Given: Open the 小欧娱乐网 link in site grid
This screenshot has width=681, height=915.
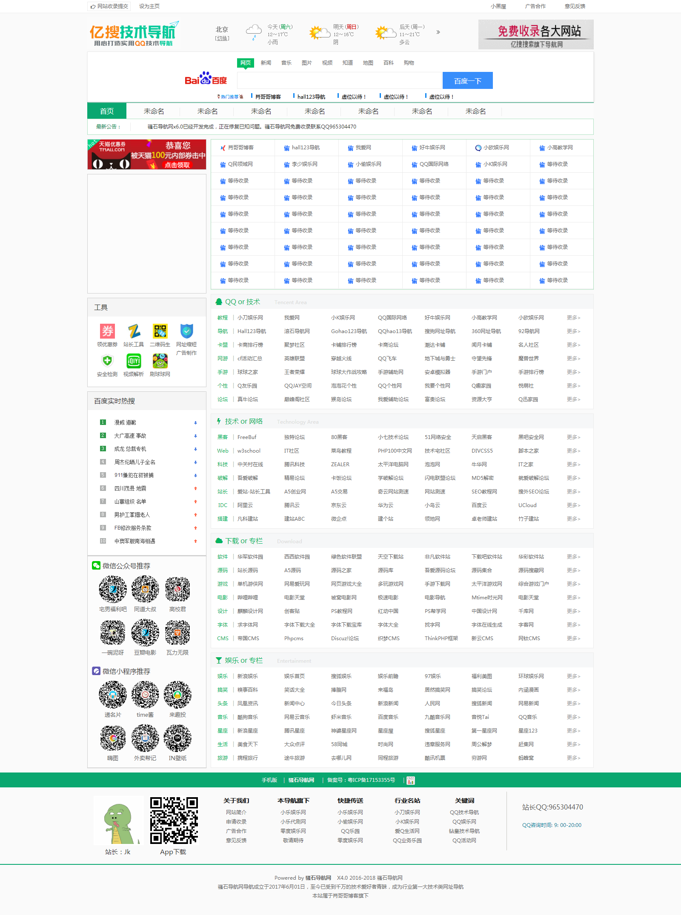Looking at the screenshot, I should [x=496, y=148].
